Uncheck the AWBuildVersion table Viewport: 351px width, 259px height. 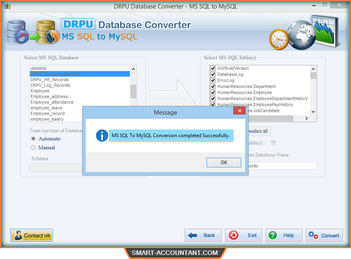tap(213, 68)
